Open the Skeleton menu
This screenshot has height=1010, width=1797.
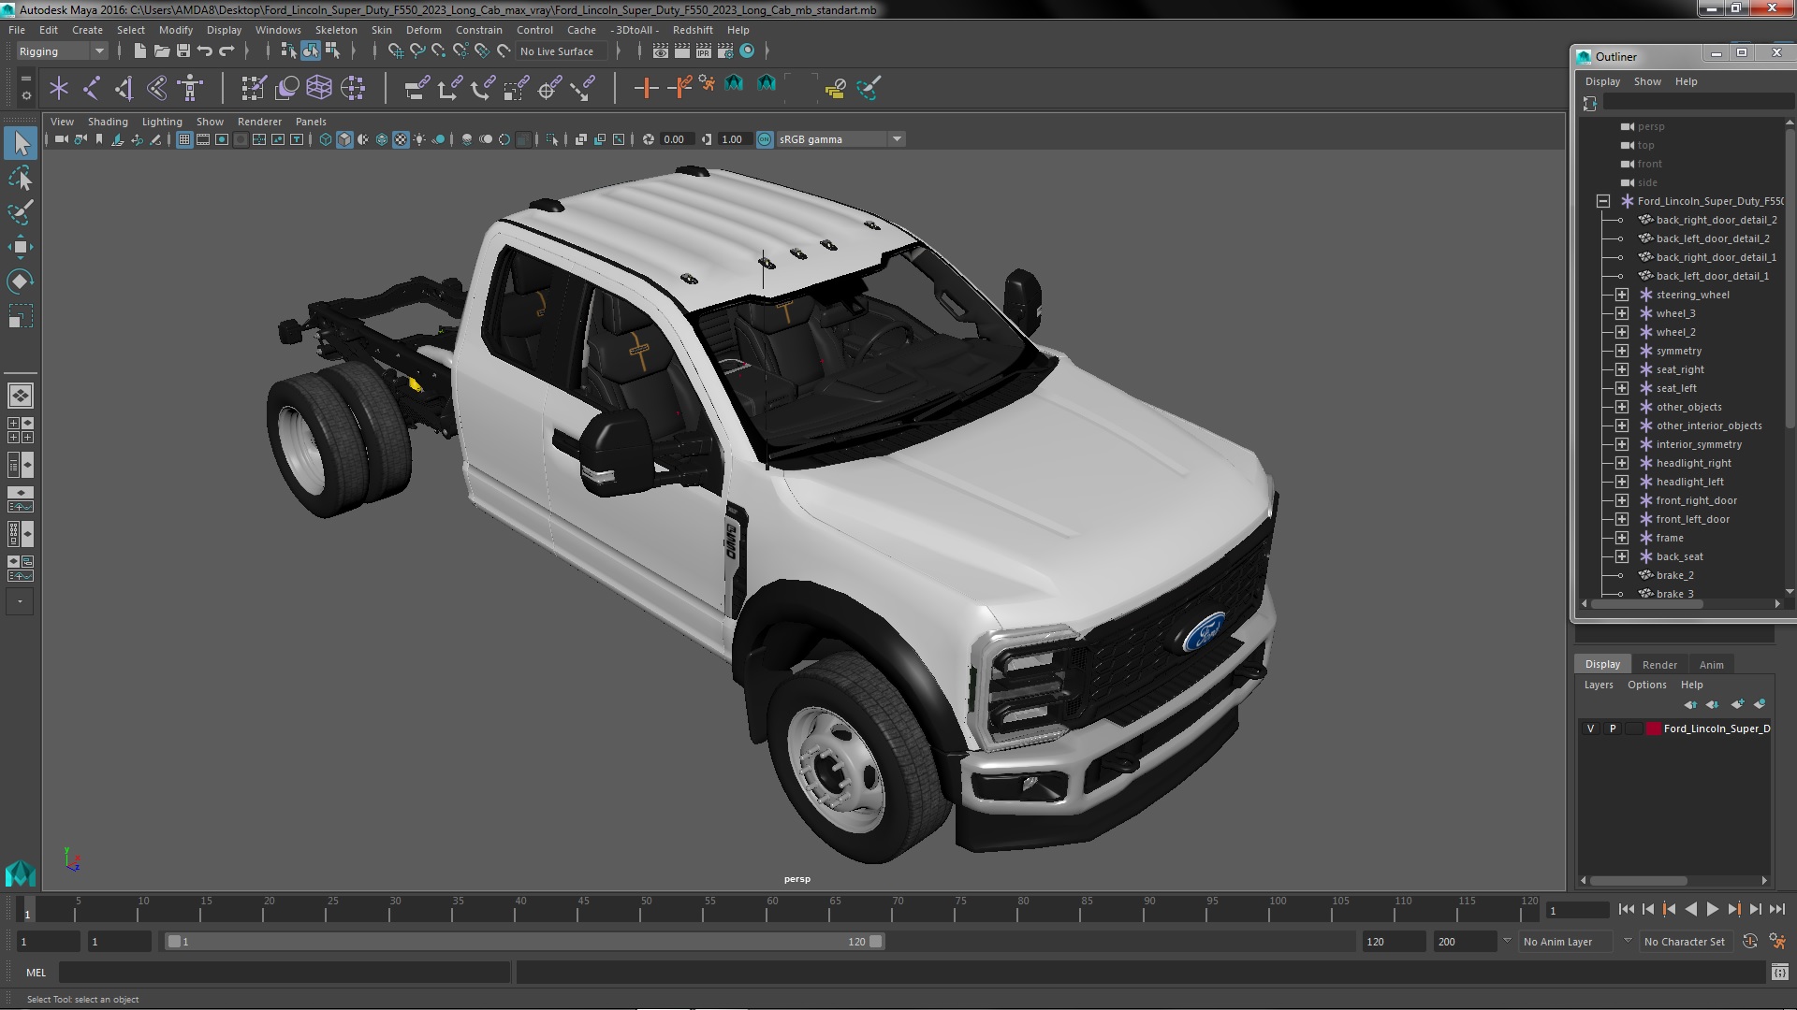click(336, 30)
